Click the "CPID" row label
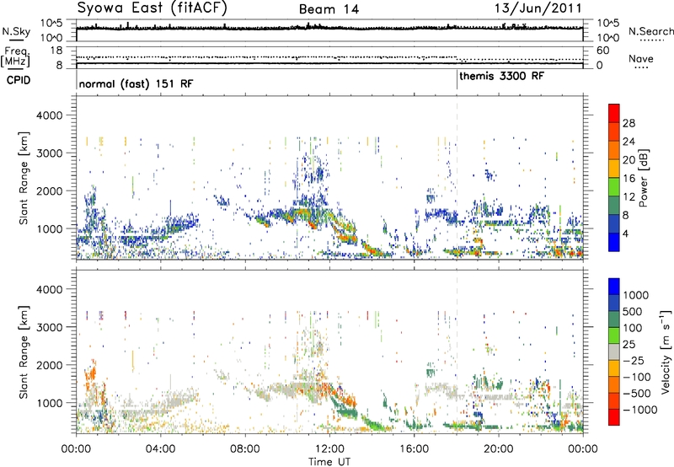The image size is (674, 467). click(19, 80)
